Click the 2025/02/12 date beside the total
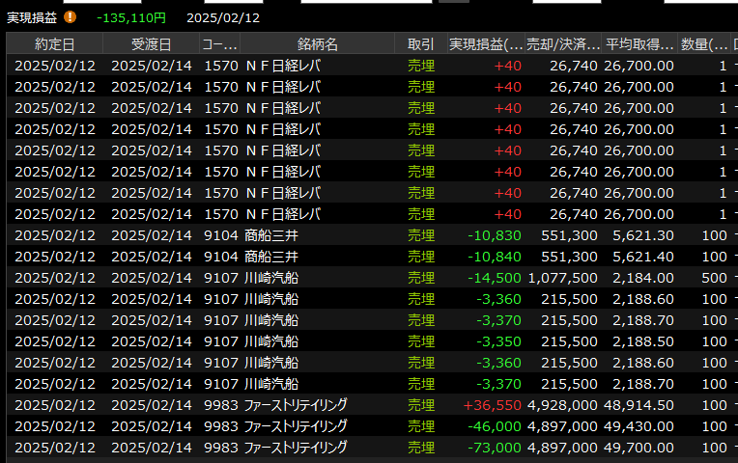738x463 pixels. 223,17
